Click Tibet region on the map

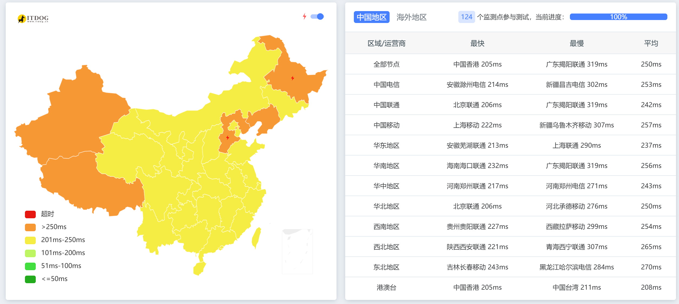pos(92,184)
